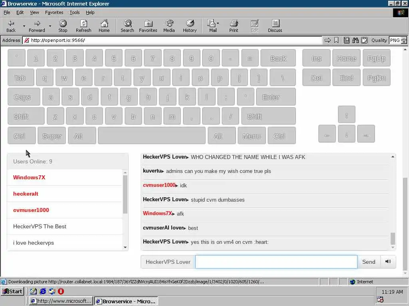The width and height of the screenshot is (409, 306).
Task: Toggle the right Alt virtual key
Action: [222, 135]
